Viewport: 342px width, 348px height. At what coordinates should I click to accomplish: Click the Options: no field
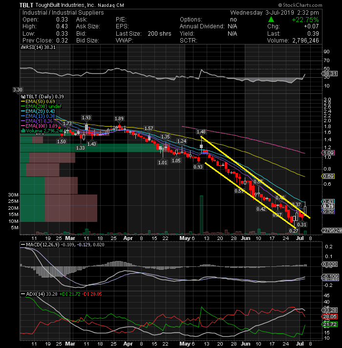(208, 20)
